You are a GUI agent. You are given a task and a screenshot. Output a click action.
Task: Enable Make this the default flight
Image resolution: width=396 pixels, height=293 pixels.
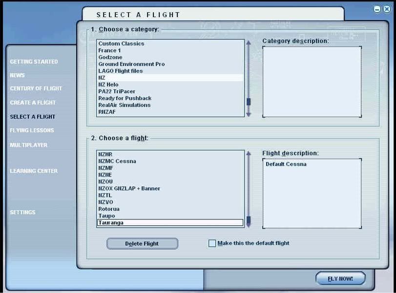point(212,243)
